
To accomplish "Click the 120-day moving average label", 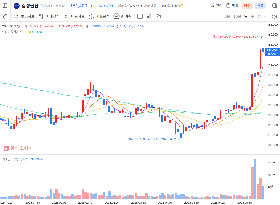I will click(39, 32).
